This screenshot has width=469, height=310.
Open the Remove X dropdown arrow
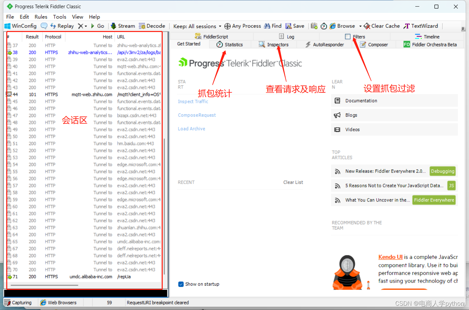(86, 26)
